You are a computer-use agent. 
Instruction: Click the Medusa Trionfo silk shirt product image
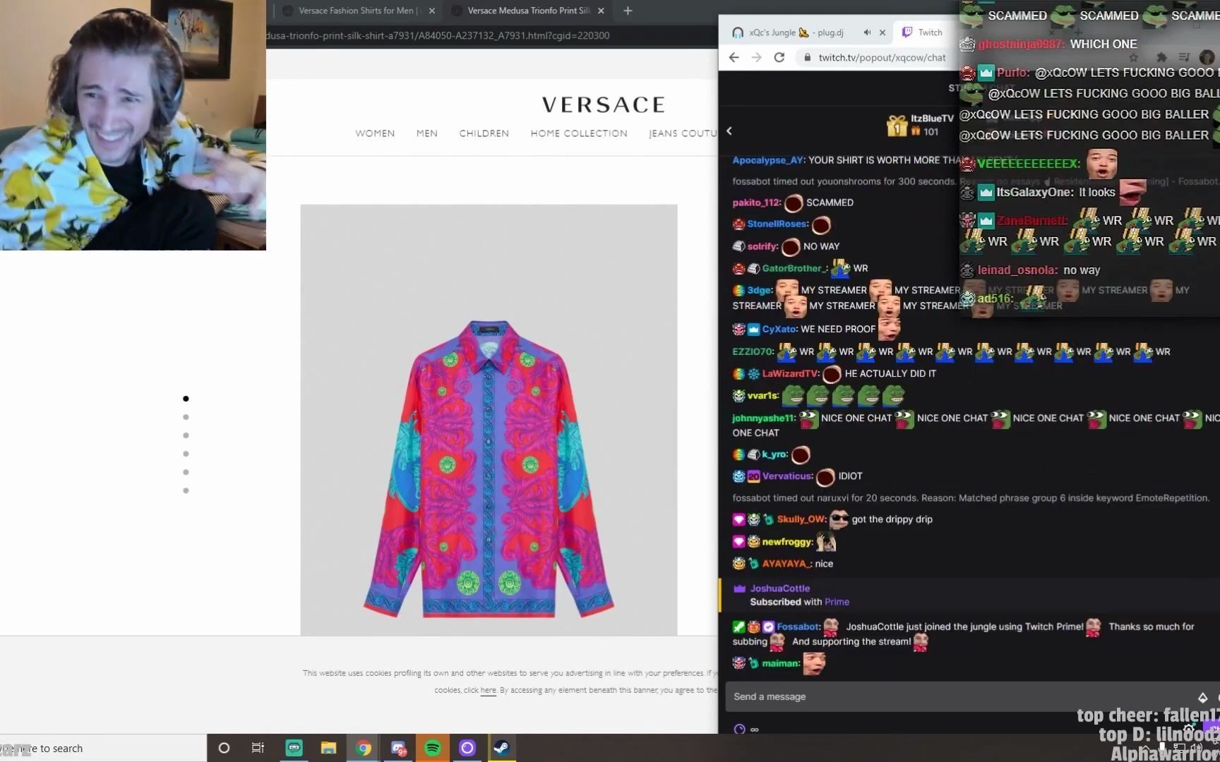click(489, 420)
